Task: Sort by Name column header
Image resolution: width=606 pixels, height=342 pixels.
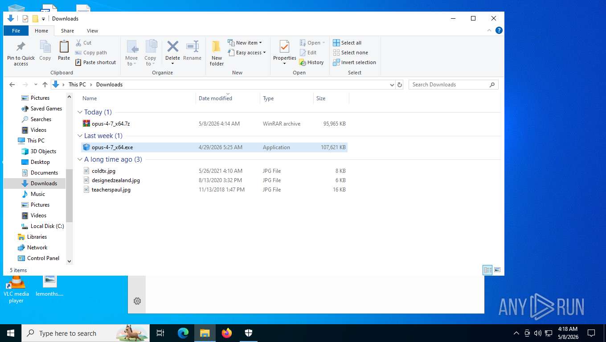Action: 138,98
